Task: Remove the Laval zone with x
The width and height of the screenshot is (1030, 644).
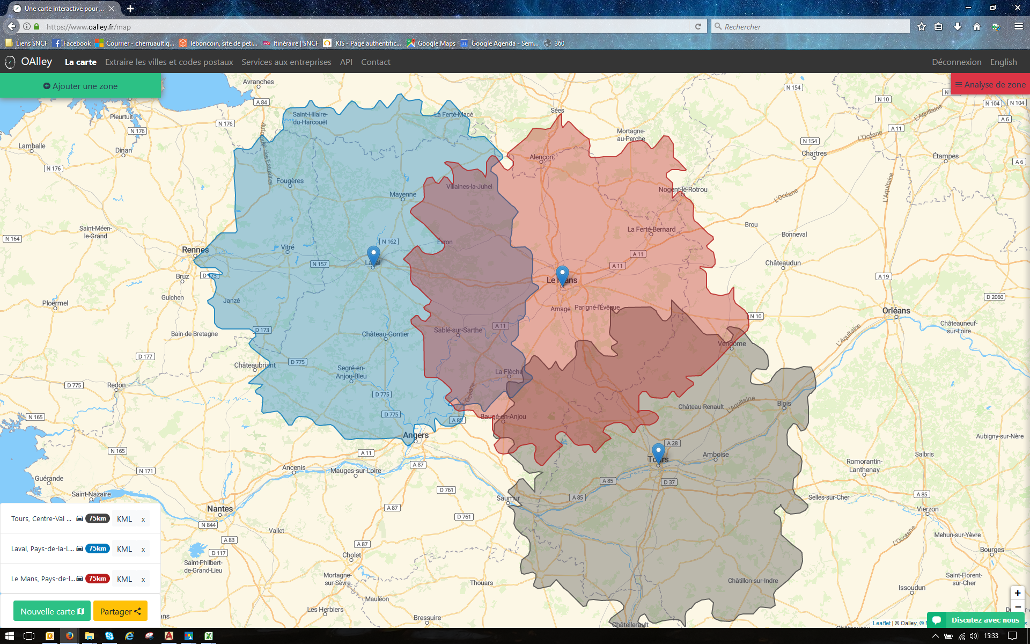Action: [x=143, y=549]
